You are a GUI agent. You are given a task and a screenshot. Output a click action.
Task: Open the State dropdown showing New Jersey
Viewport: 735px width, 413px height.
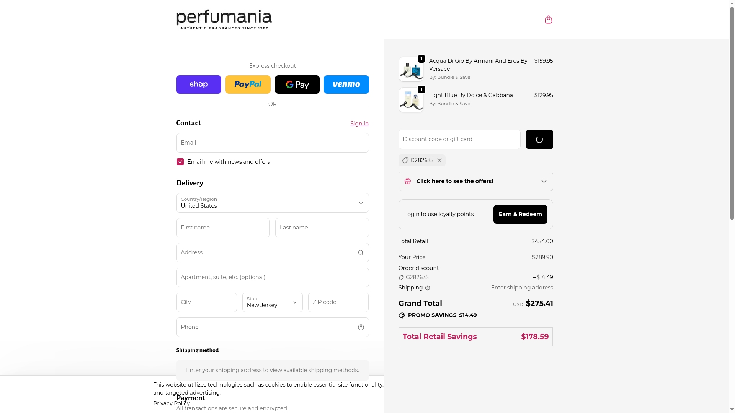[273, 302]
